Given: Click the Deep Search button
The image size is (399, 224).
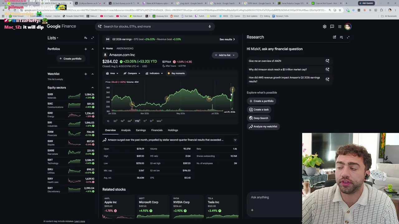Looking at the screenshot, I should [259, 118].
